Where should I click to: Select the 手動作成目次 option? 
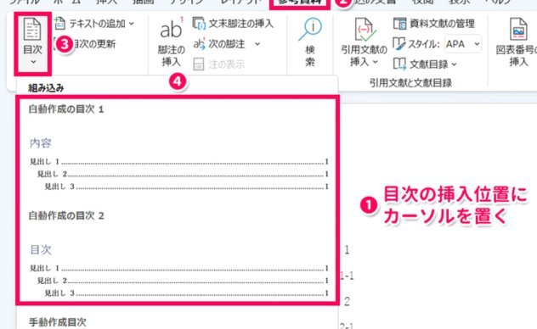click(58, 322)
